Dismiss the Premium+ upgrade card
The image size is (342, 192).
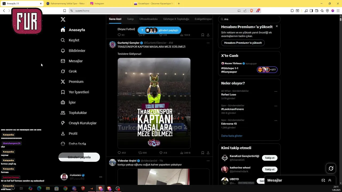(277, 26)
